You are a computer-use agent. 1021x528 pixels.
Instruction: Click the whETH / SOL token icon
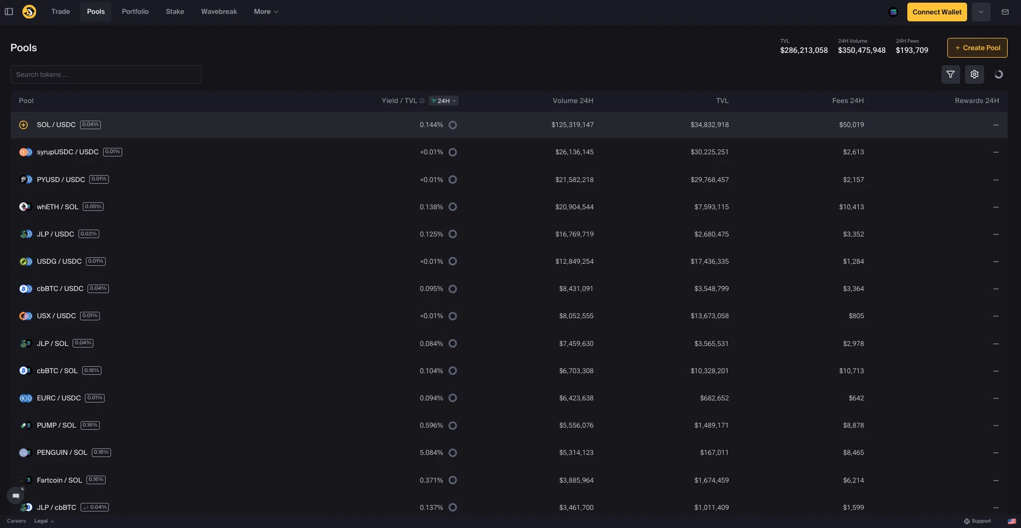point(26,207)
